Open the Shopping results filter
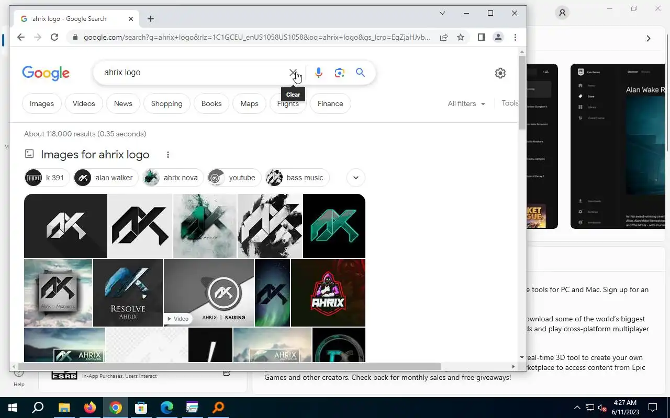 (166, 103)
